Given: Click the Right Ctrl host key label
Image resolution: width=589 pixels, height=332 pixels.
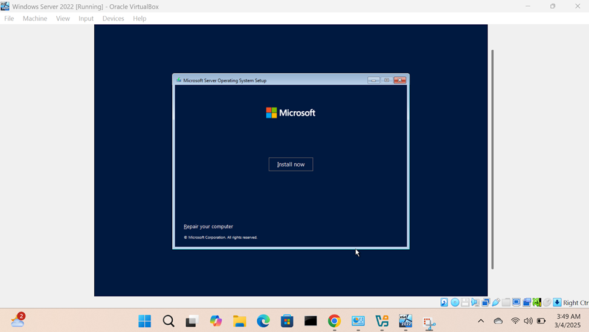Looking at the screenshot, I should coord(576,303).
